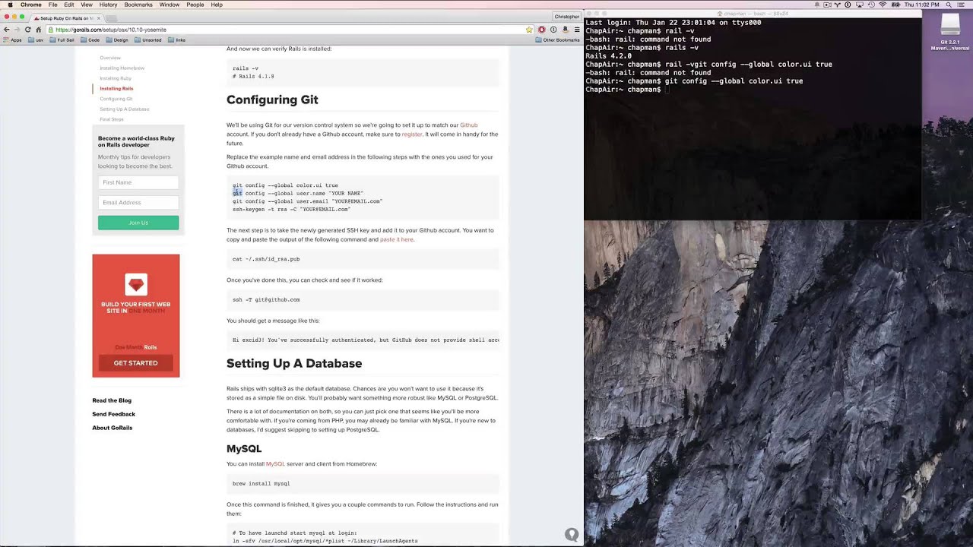
Task: Expand the Code bookmarks folder
Action: [x=90, y=40]
